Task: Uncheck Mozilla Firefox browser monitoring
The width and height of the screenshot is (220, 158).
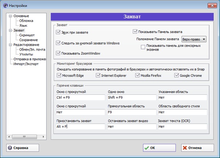Action: coord(138,75)
